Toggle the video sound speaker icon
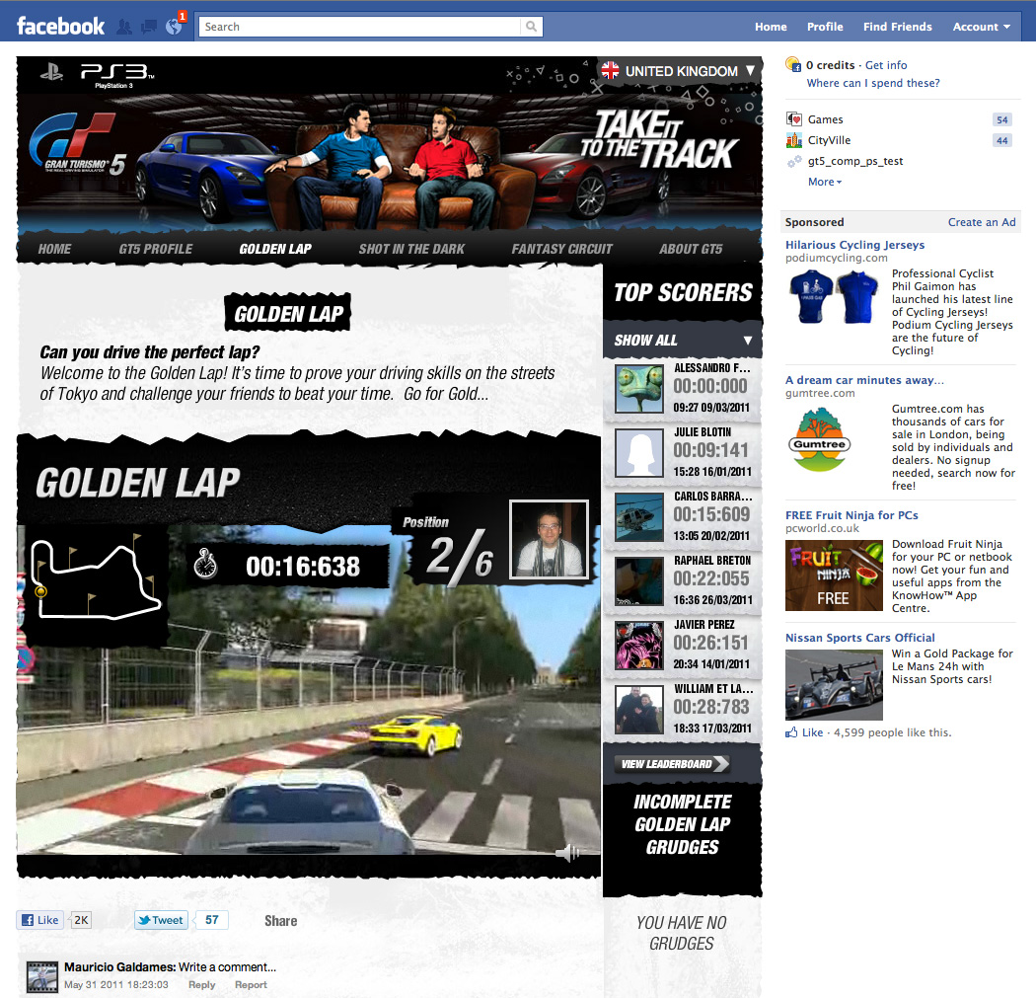The image size is (1036, 998). point(567,853)
